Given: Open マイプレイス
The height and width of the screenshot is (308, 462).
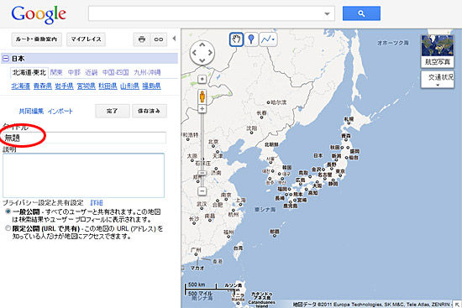Looking at the screenshot, I should coord(86,39).
